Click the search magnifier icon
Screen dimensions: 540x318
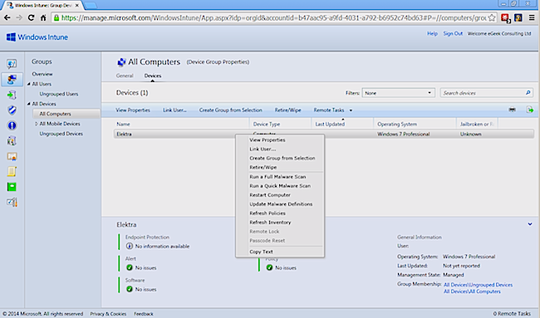528,93
